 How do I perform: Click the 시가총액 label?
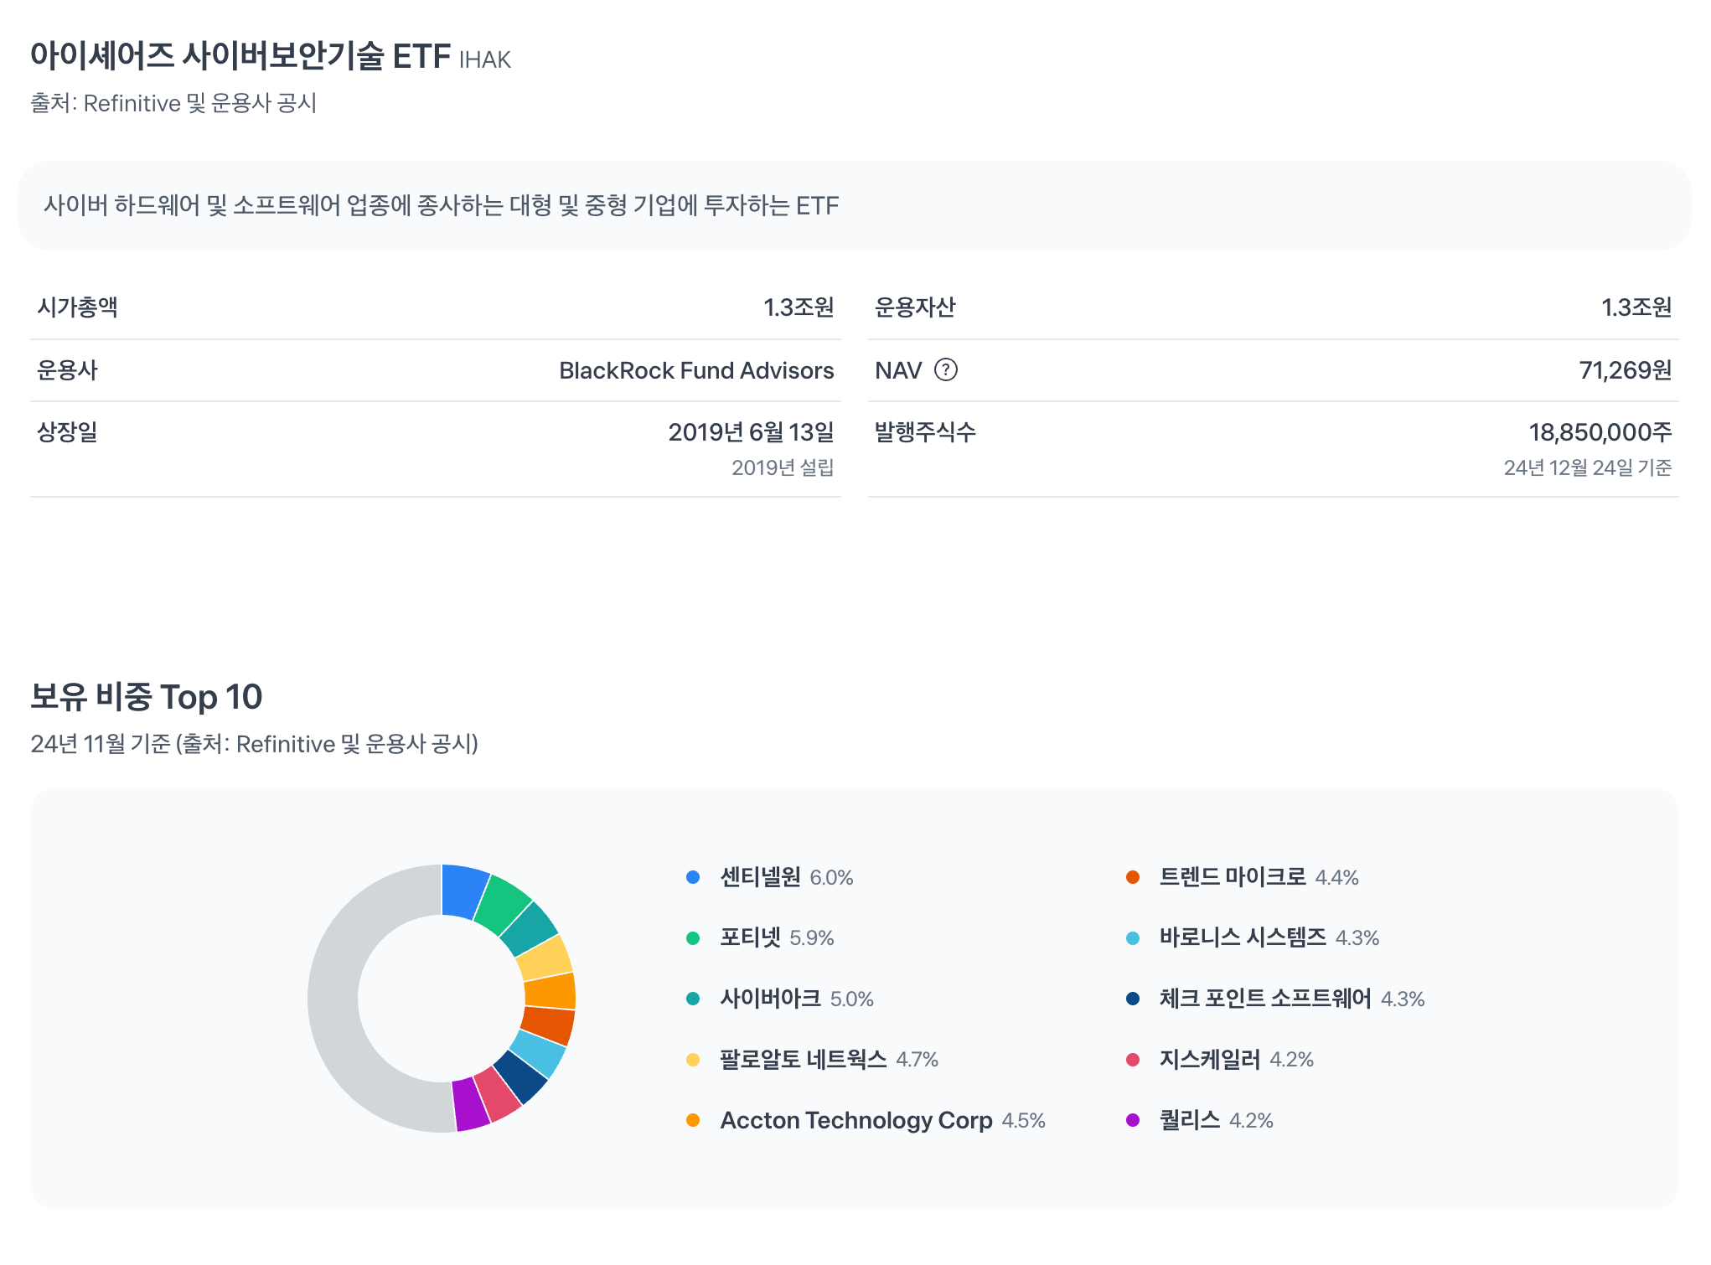[77, 307]
